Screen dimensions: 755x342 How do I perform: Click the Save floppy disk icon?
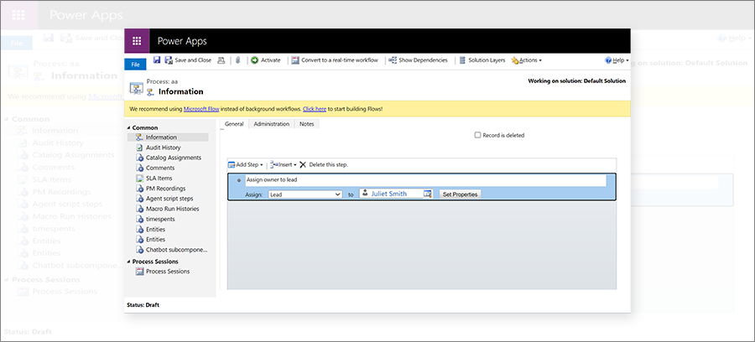click(x=157, y=60)
